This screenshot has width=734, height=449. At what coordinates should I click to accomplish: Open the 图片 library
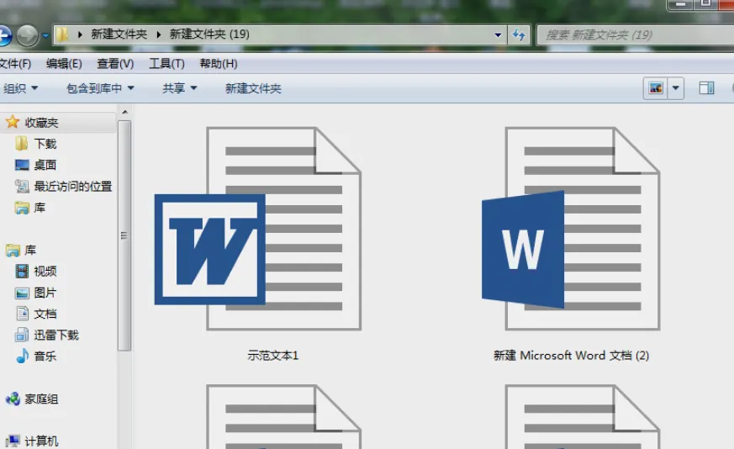[x=45, y=293]
